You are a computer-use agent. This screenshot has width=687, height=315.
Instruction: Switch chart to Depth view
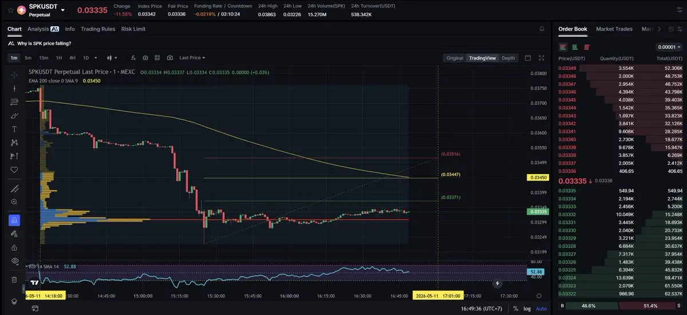point(508,58)
